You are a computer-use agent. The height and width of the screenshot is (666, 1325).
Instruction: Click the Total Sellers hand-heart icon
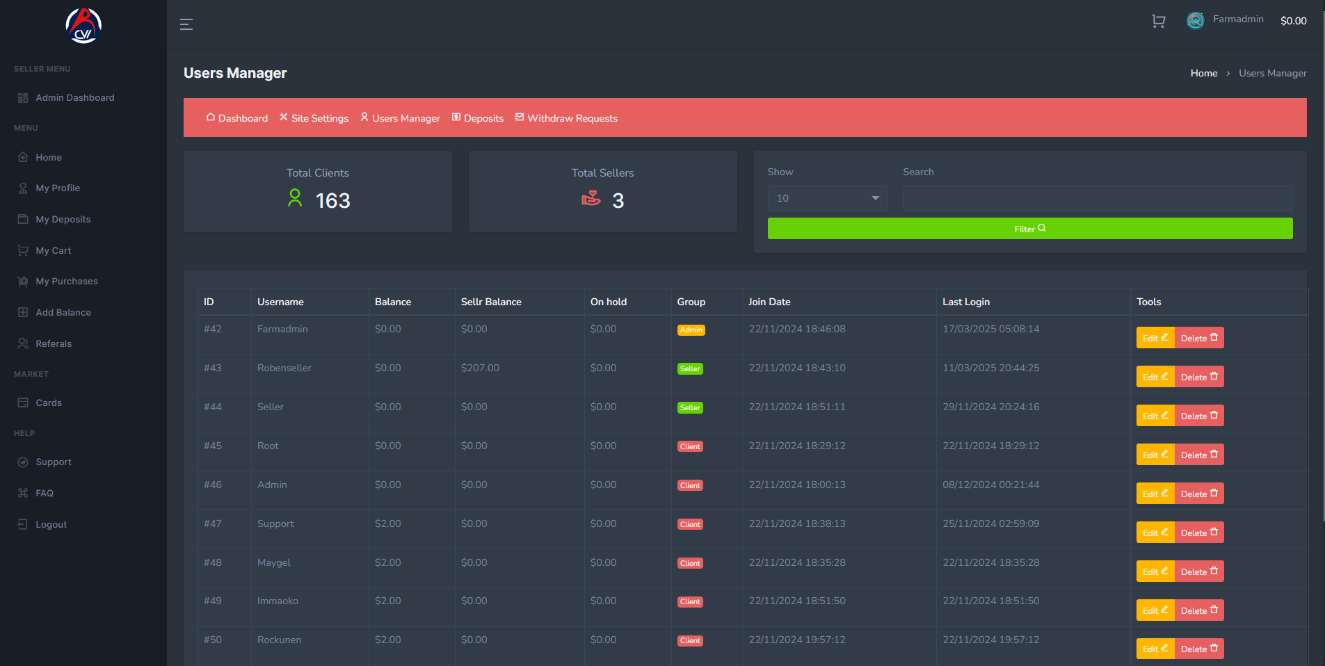591,199
